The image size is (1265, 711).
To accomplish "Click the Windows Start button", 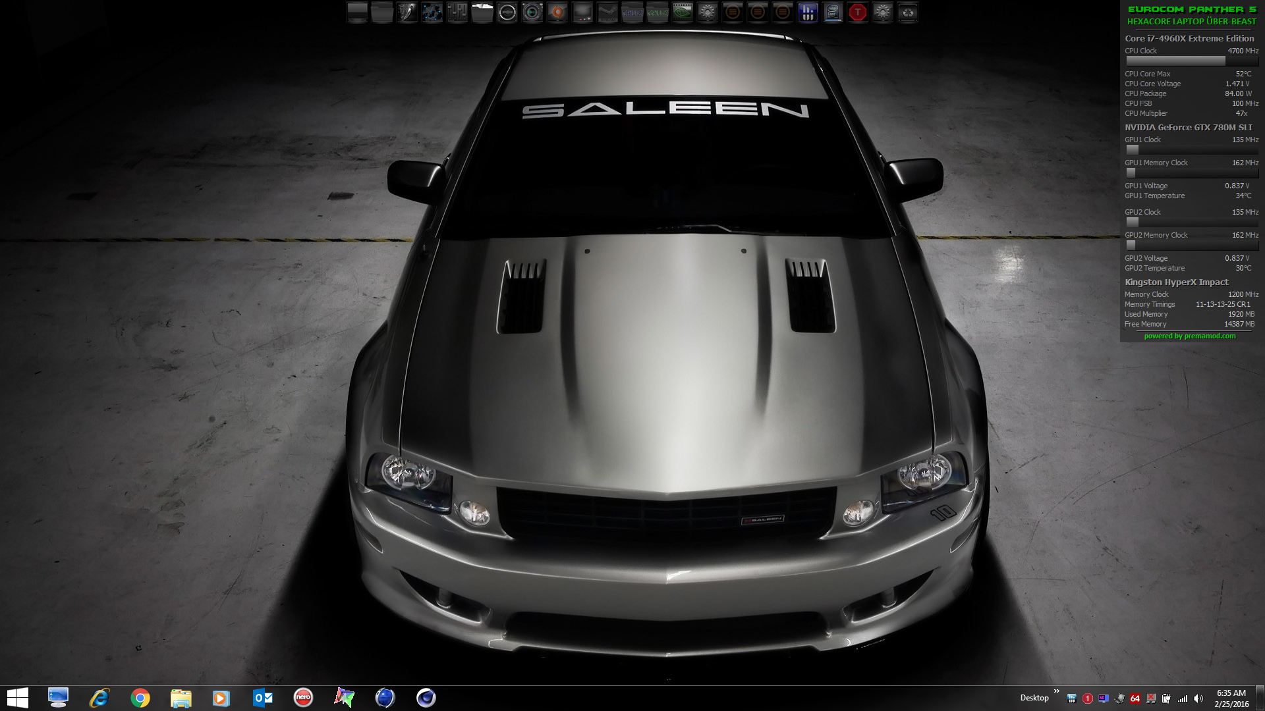I will coord(17,698).
